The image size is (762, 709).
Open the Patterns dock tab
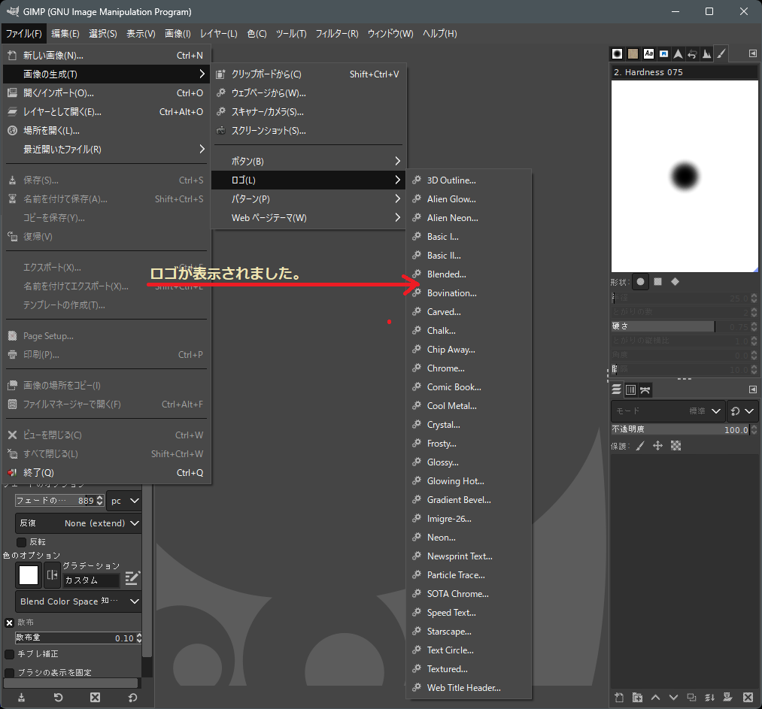(x=633, y=53)
